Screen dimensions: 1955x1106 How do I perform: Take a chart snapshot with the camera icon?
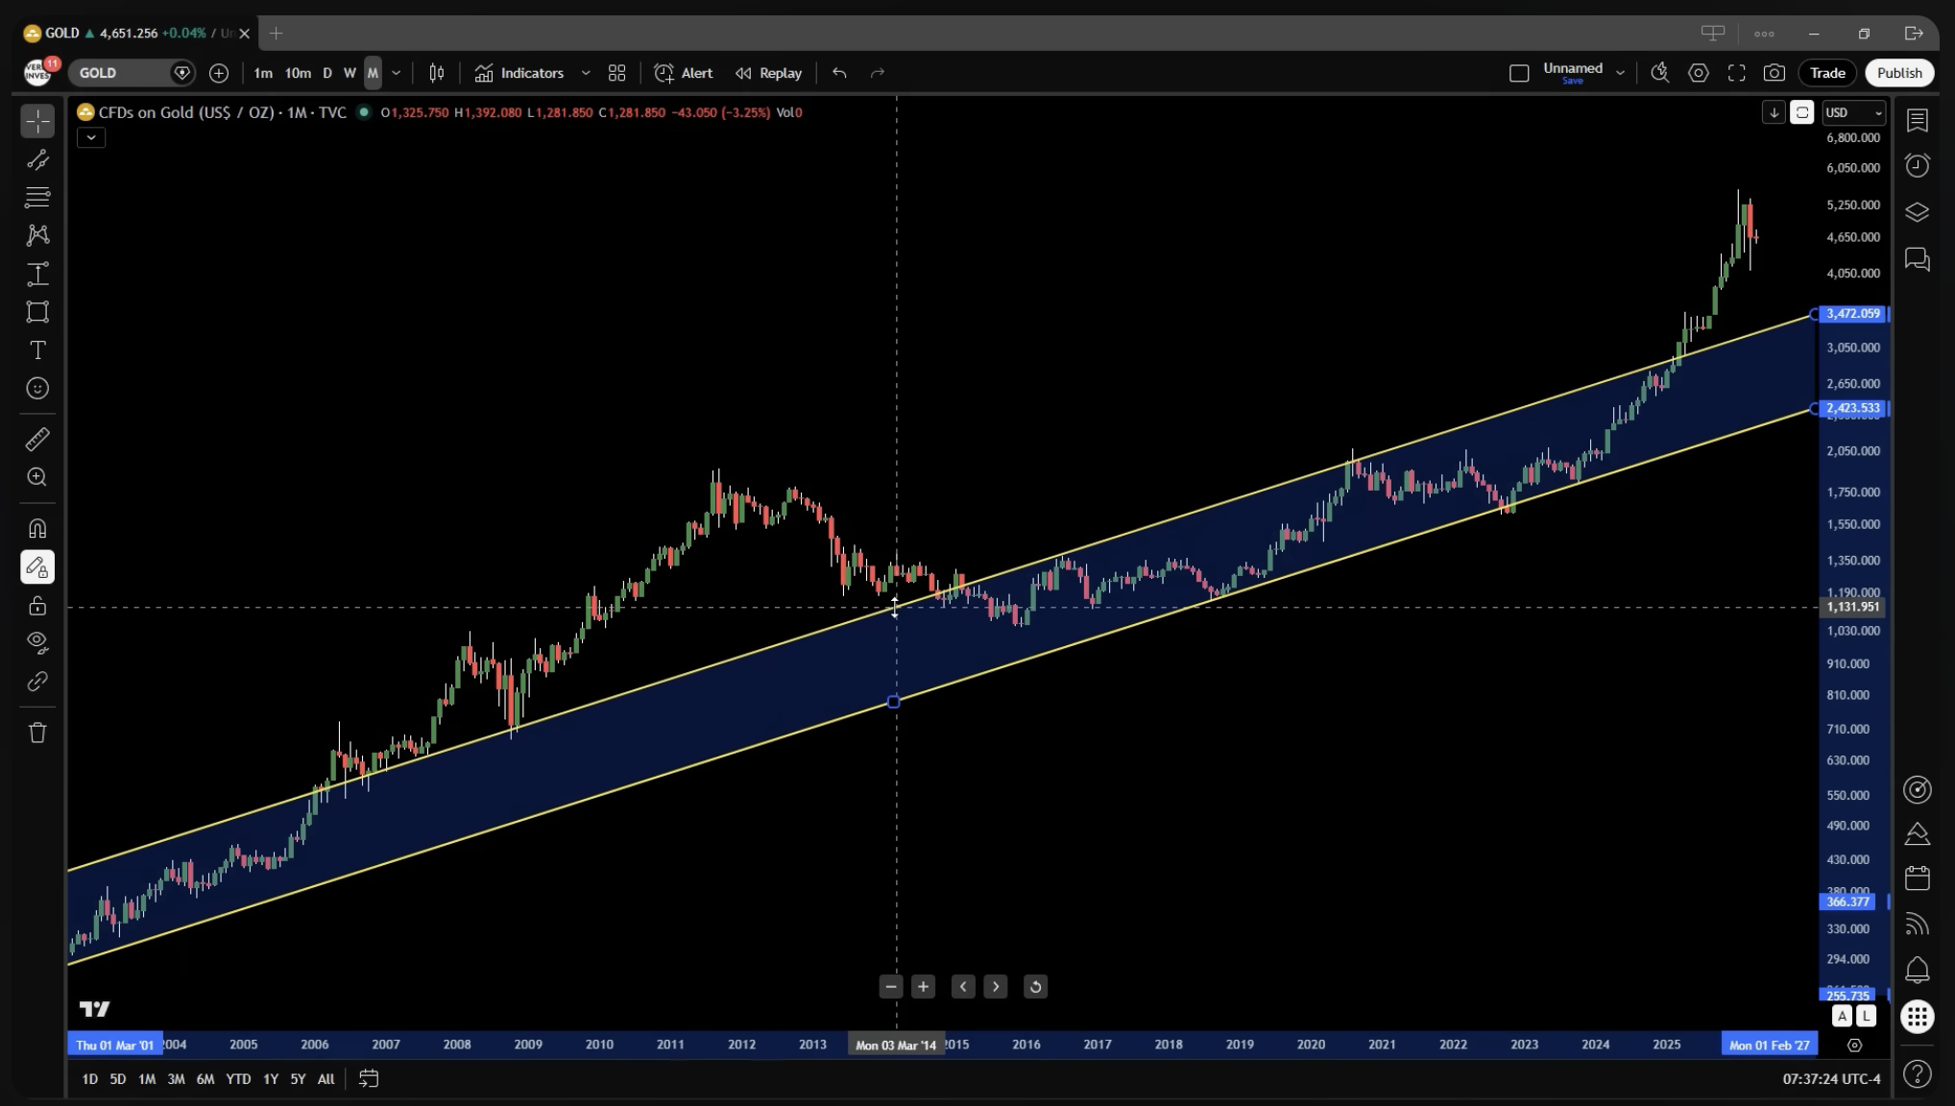[x=1774, y=73]
